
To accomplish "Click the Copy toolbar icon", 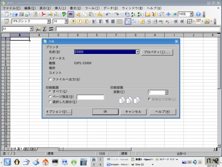I will tap(85, 14).
